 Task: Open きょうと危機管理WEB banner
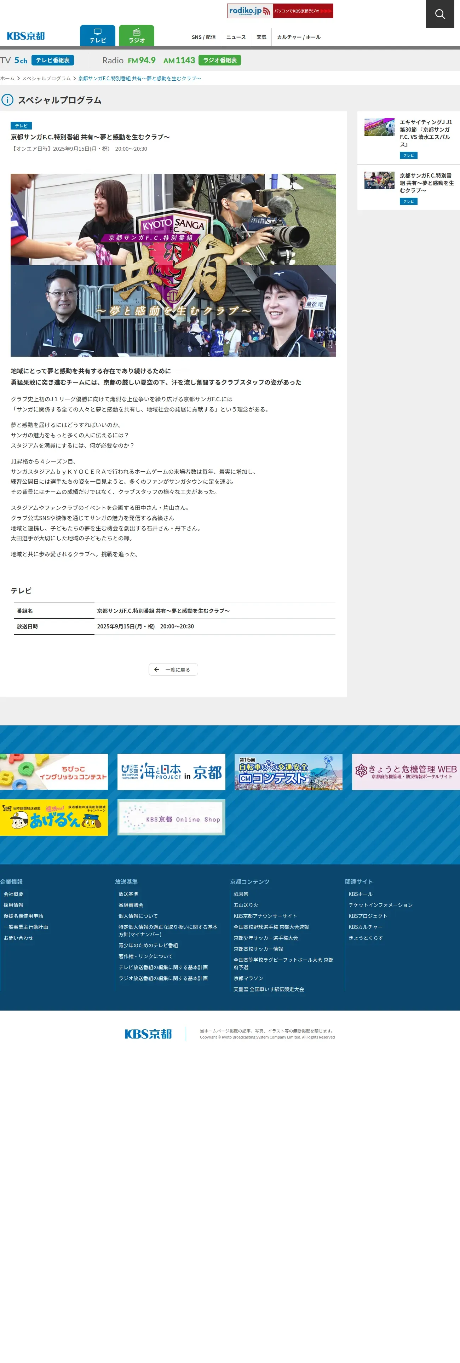pos(406,771)
